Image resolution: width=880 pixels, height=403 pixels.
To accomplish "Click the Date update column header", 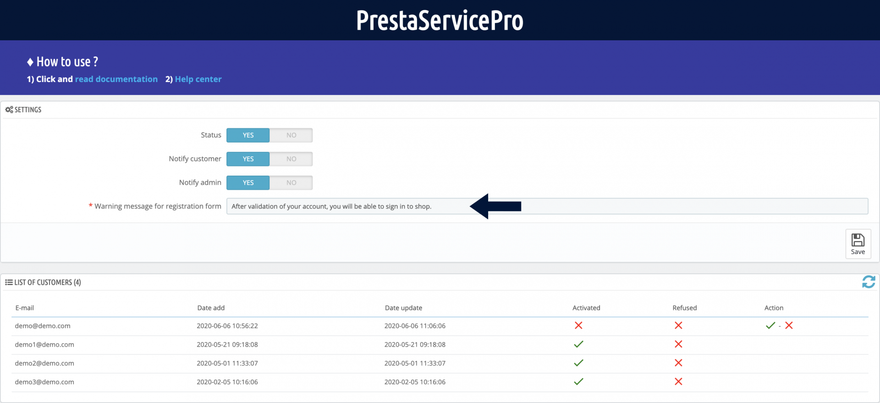I will point(403,308).
